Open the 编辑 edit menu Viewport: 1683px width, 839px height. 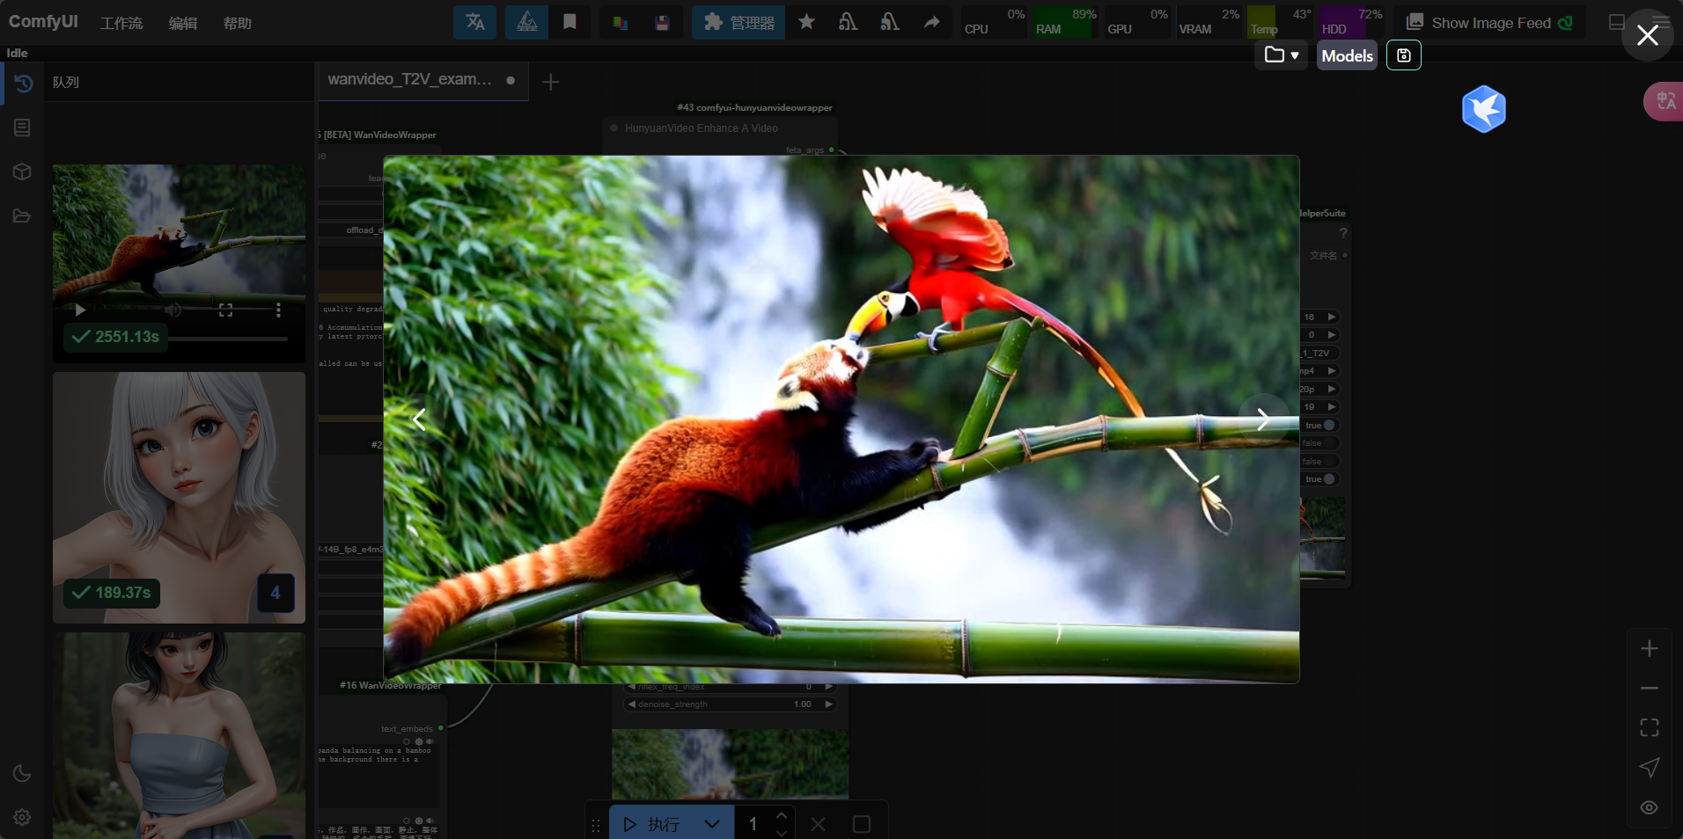click(x=183, y=23)
